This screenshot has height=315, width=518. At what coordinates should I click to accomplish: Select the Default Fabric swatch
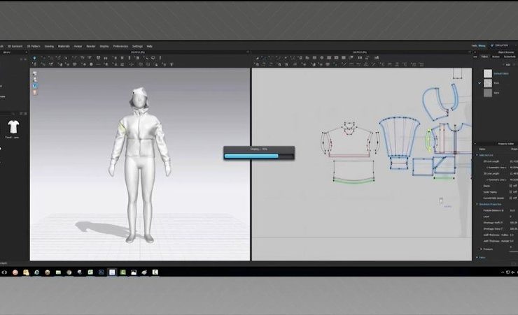tap(488, 73)
